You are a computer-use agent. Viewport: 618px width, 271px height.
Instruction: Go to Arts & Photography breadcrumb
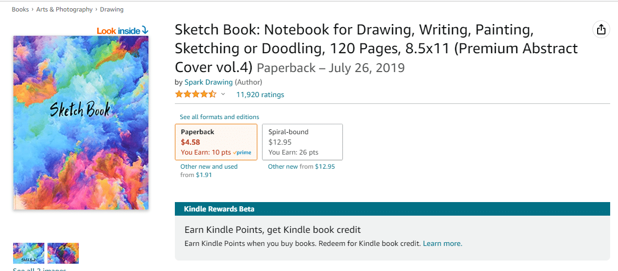click(x=64, y=9)
